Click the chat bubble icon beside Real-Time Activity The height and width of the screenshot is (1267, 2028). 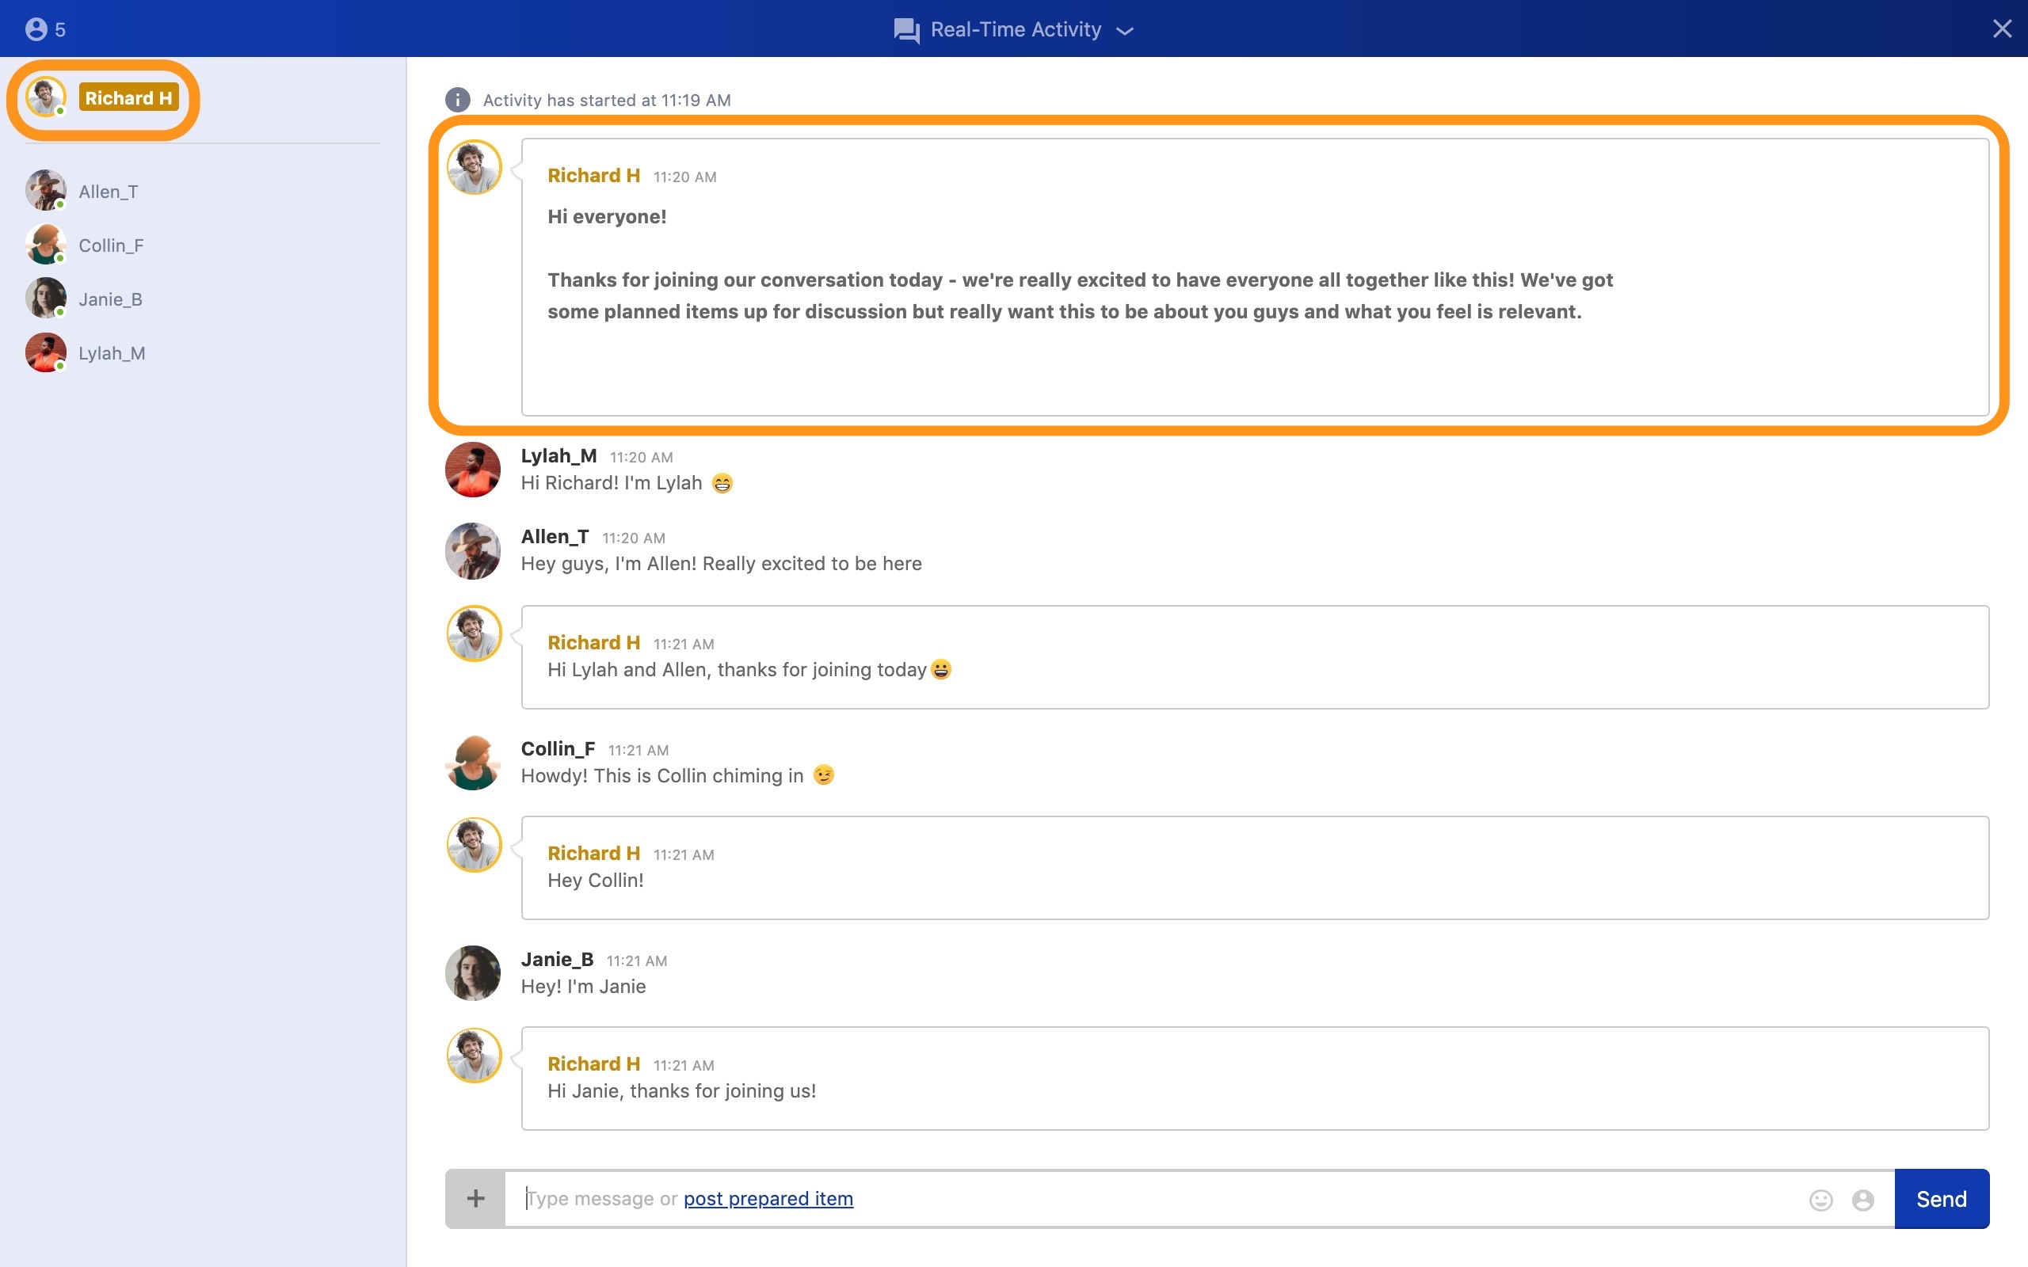click(x=905, y=29)
